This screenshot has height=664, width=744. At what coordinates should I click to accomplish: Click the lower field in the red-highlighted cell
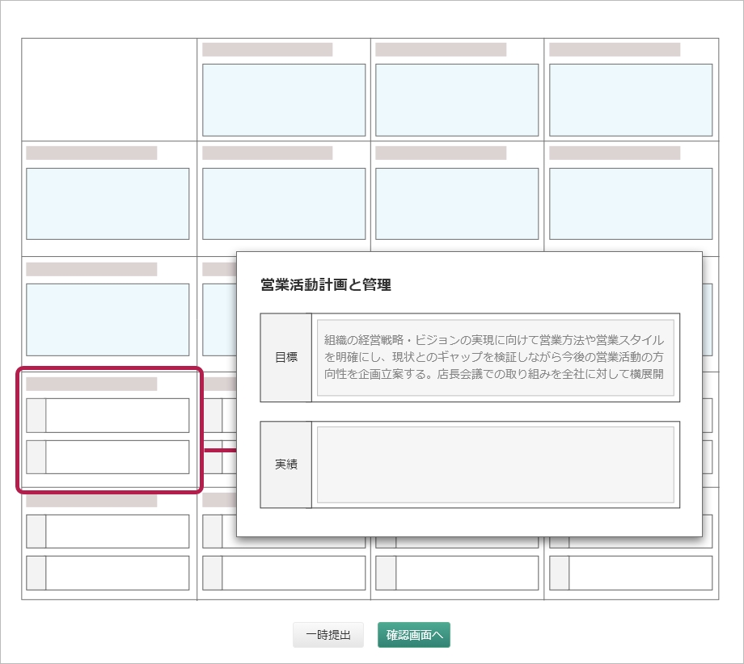click(x=117, y=457)
